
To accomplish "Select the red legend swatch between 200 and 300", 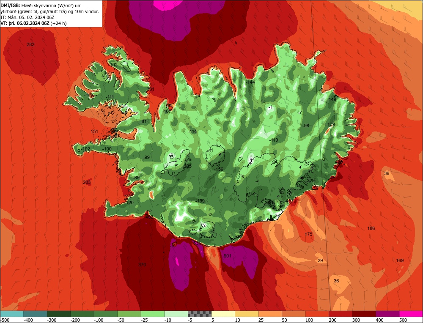I will tap(341, 314).
